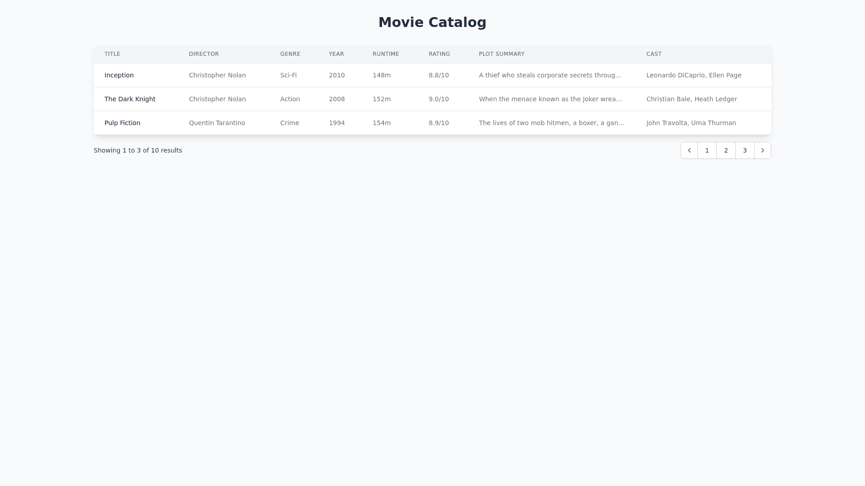
Task: Expand Inception's truncated plot summary
Action: [550, 75]
